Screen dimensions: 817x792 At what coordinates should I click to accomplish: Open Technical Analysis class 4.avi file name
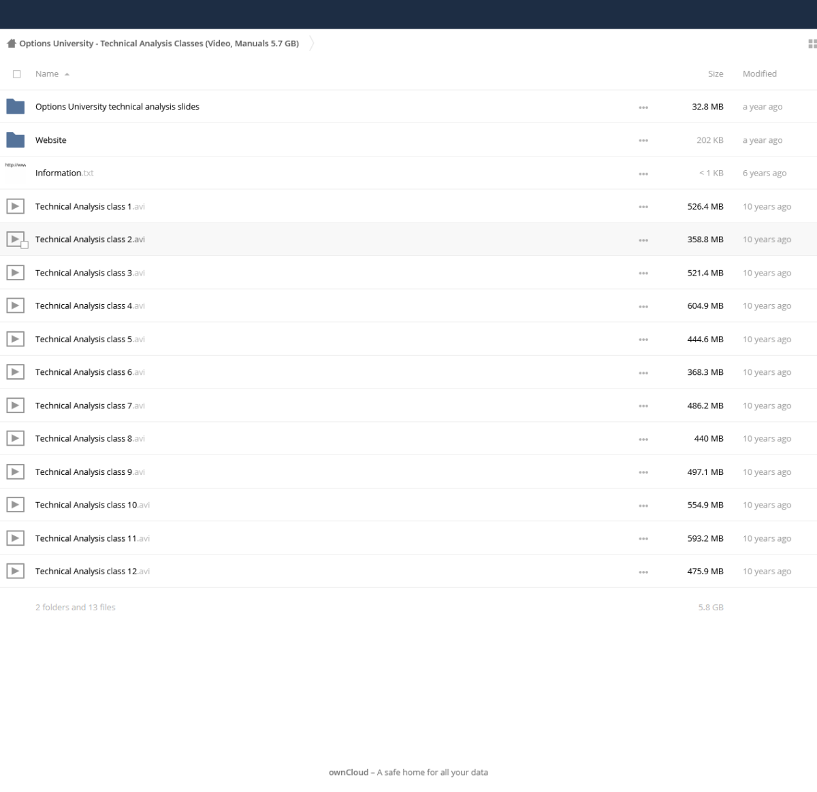tap(90, 306)
